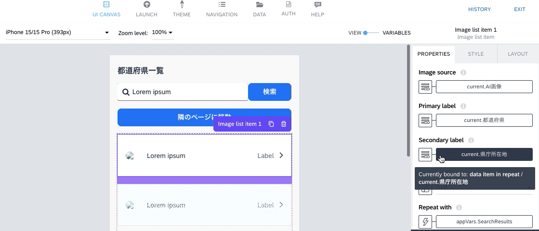This screenshot has height=231, width=539.
Task: Click the Secondary label info icon
Action: point(471,140)
